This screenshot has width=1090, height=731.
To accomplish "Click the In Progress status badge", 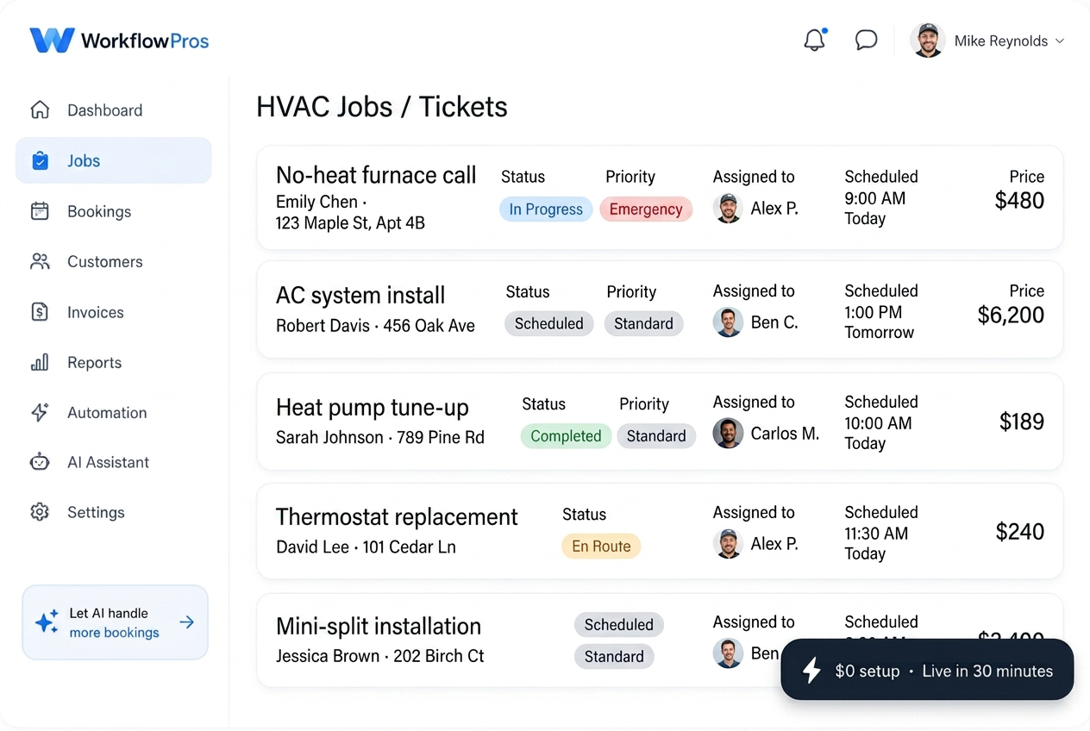I will tap(546, 209).
